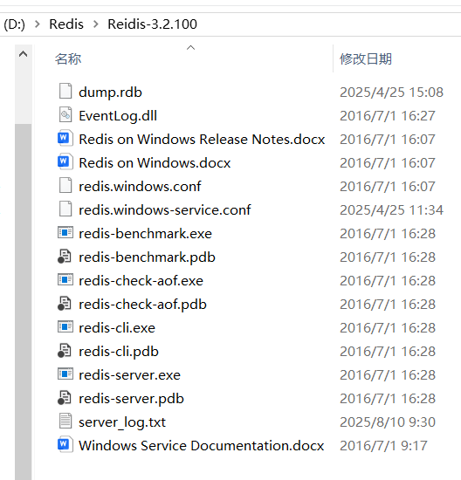The width and height of the screenshot is (461, 480).
Task: Select Redis on Windows.docx file name
Action: pos(155,163)
